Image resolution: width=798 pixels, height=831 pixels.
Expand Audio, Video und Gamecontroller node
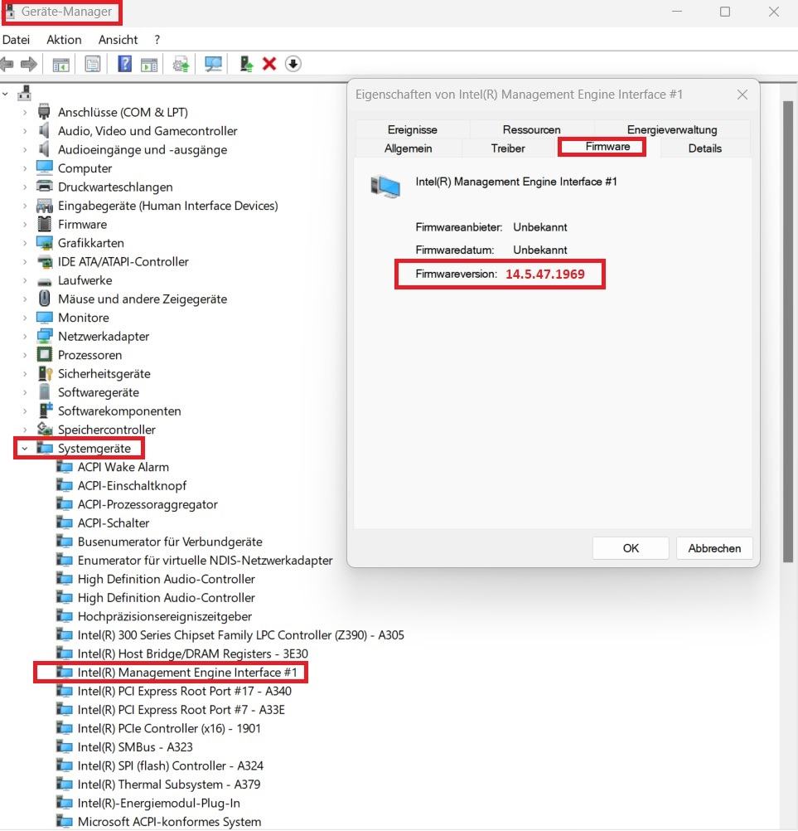pos(25,131)
